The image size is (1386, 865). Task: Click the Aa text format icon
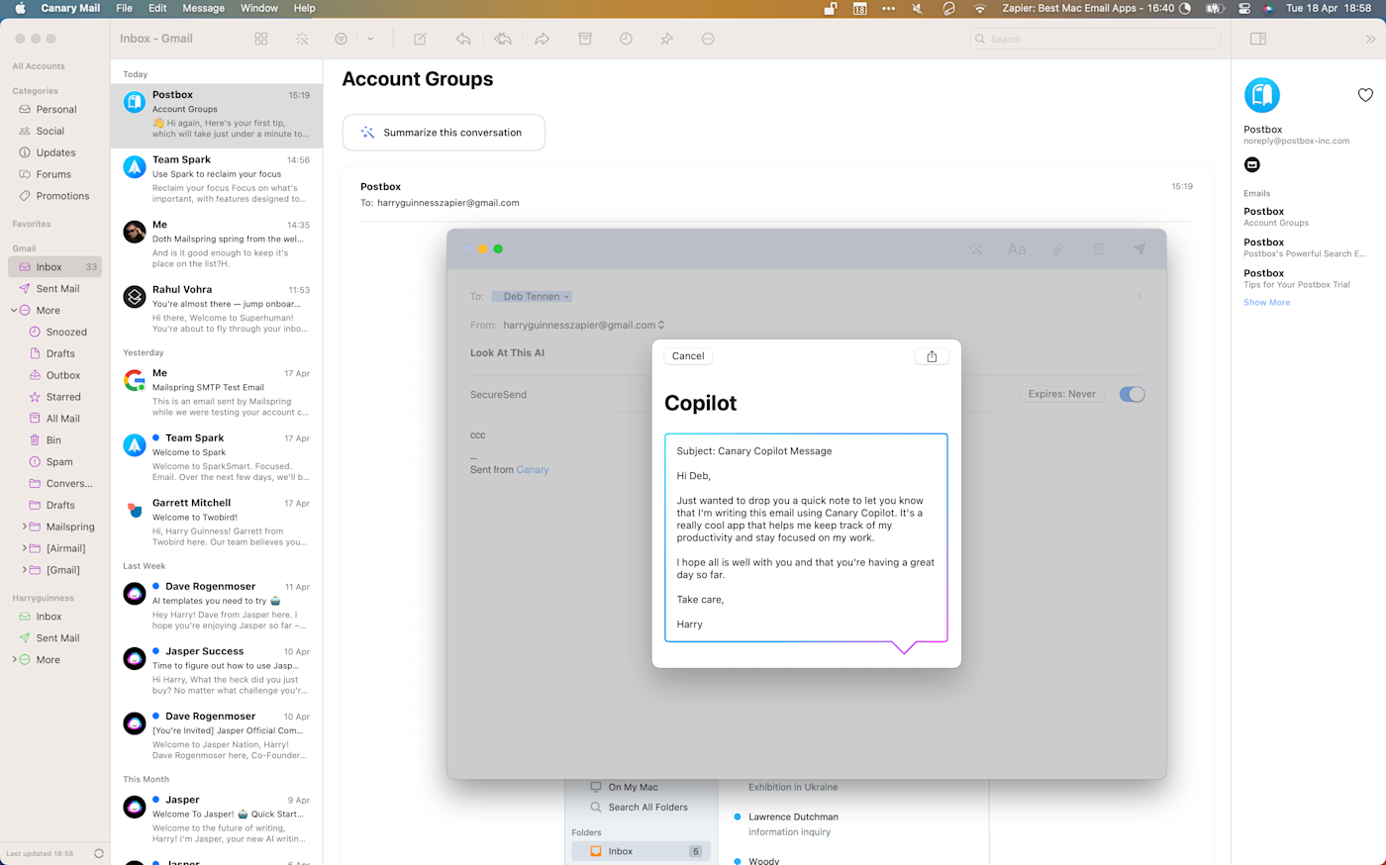coord(1017,249)
